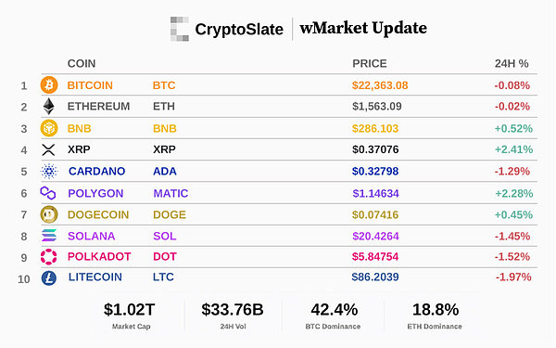Viewport: 556px width, 348px height.
Task: Select the Solana price $20.4264
Action: click(x=376, y=236)
